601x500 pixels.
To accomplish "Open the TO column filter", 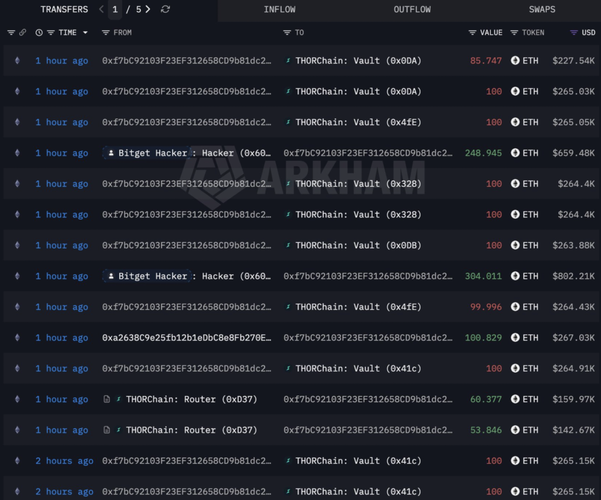I will click(287, 32).
